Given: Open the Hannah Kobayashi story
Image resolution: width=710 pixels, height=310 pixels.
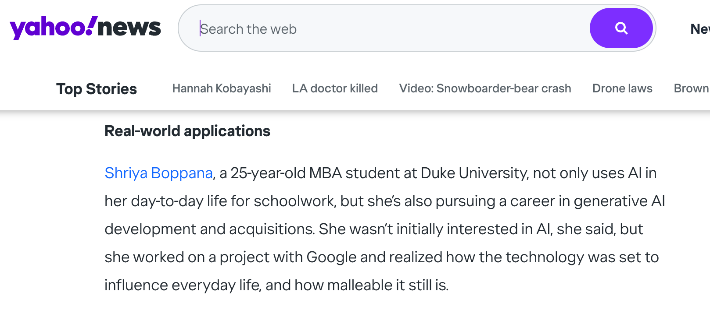Looking at the screenshot, I should tap(222, 88).
